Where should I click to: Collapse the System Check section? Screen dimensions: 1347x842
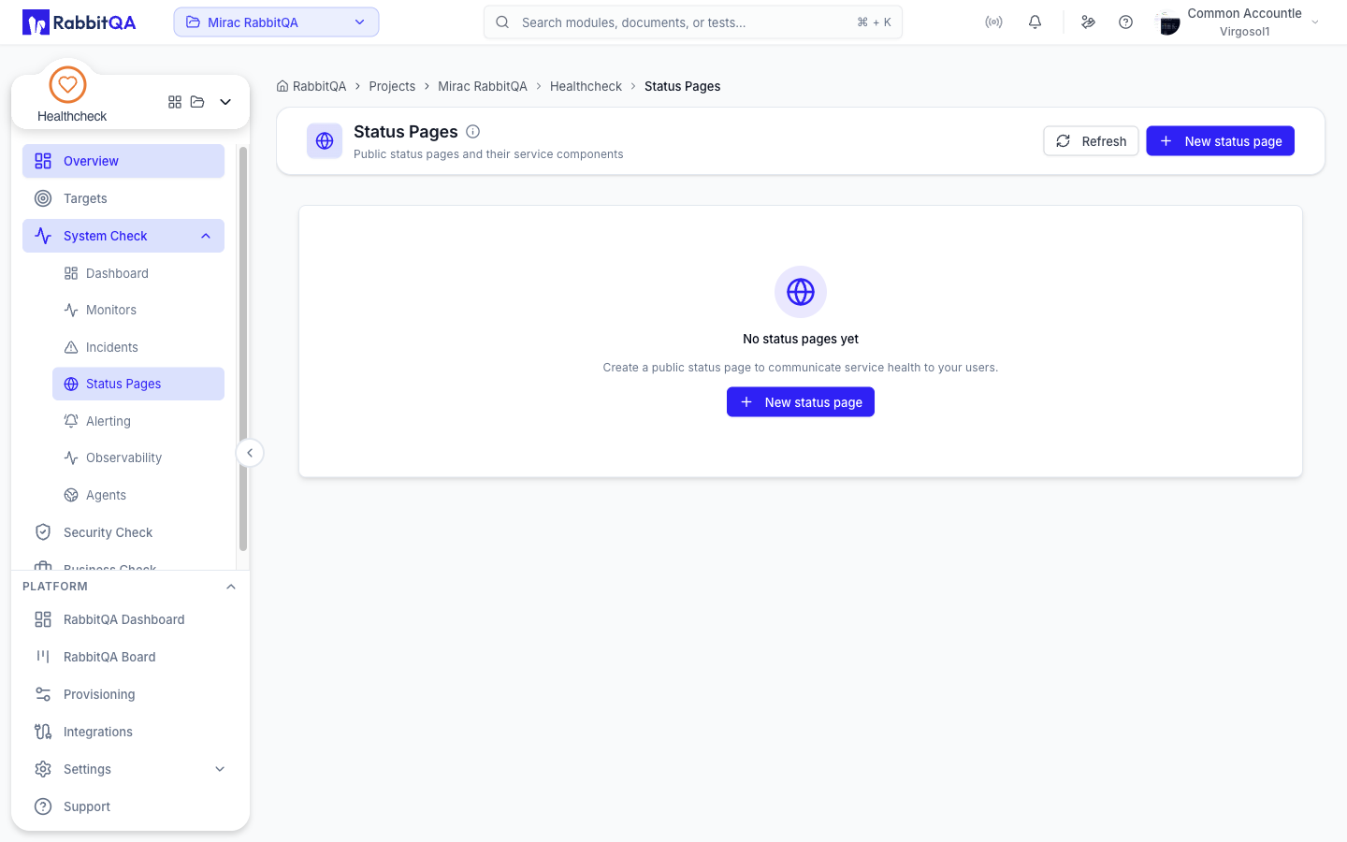[x=206, y=236]
